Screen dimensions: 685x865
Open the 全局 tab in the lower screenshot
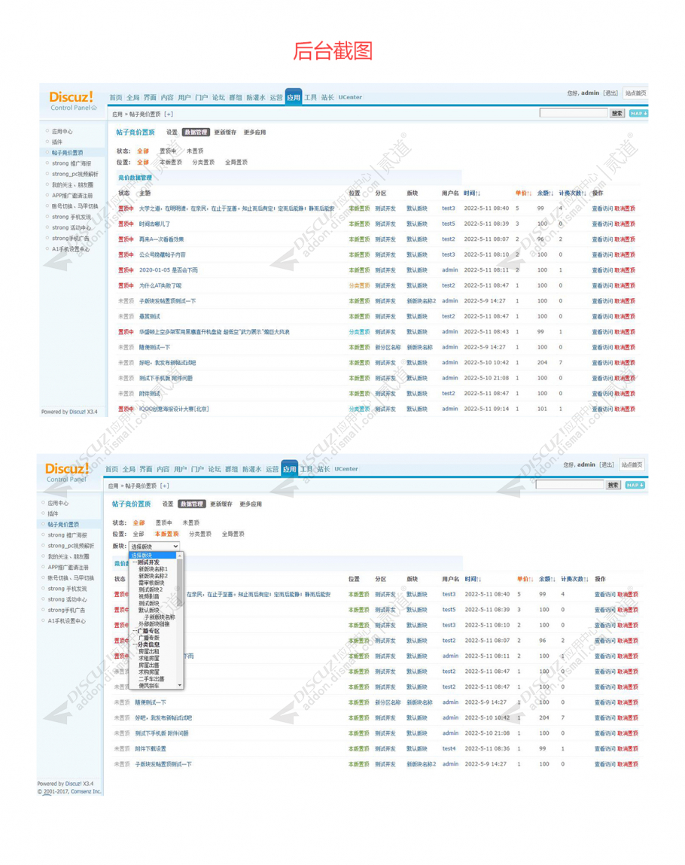[129, 470]
